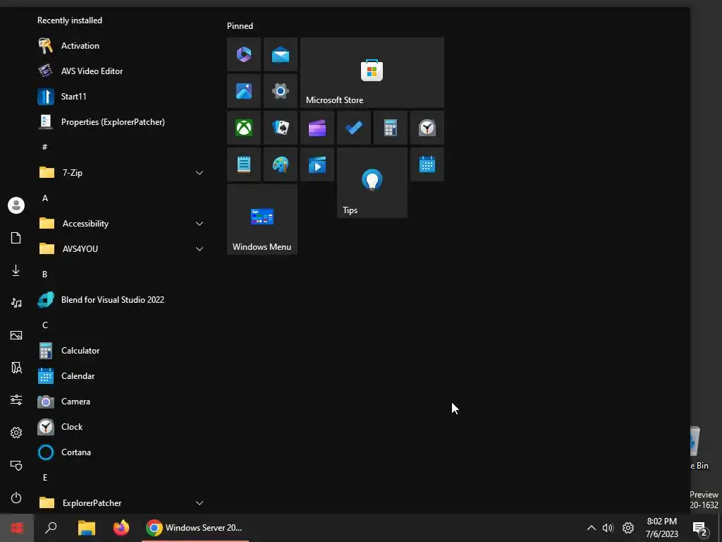Screen dimensions: 722x542
Task: Launch the Microsoft Store tile
Action: click(372, 73)
